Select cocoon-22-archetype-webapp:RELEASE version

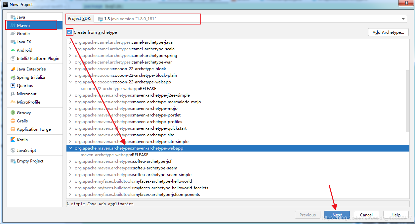click(x=118, y=88)
